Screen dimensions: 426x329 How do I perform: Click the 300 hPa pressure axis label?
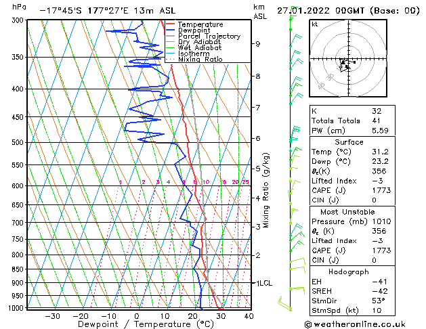click(x=19, y=20)
